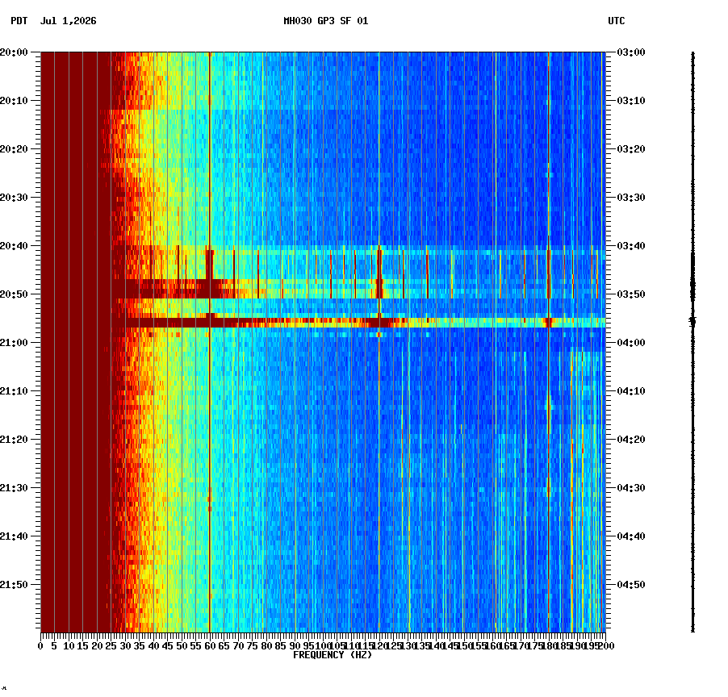Click the 45 Hz frequency axis label

pos(168,646)
